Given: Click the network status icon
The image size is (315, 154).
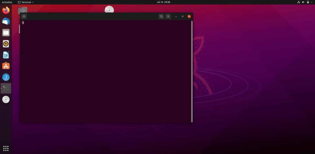Looking at the screenshot, I should tap(298, 2).
